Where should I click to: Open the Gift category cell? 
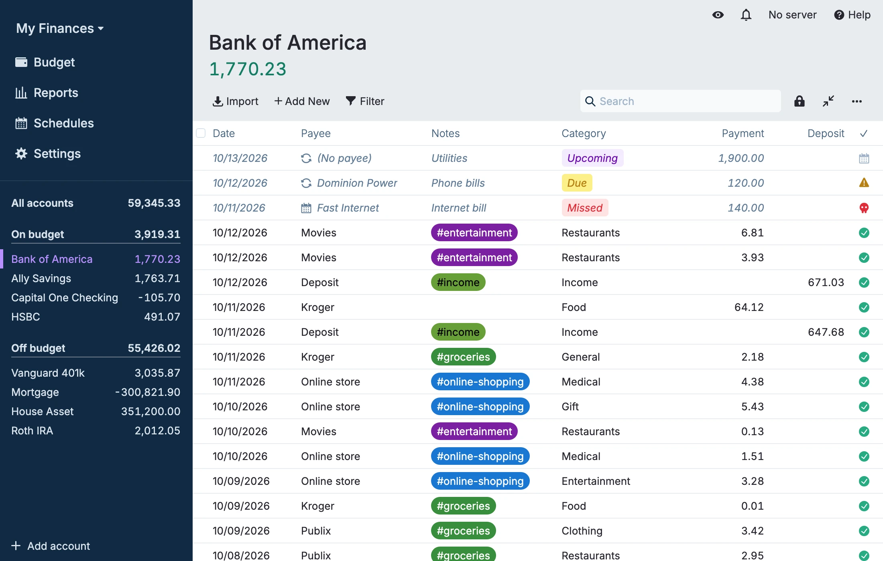pyautogui.click(x=570, y=407)
